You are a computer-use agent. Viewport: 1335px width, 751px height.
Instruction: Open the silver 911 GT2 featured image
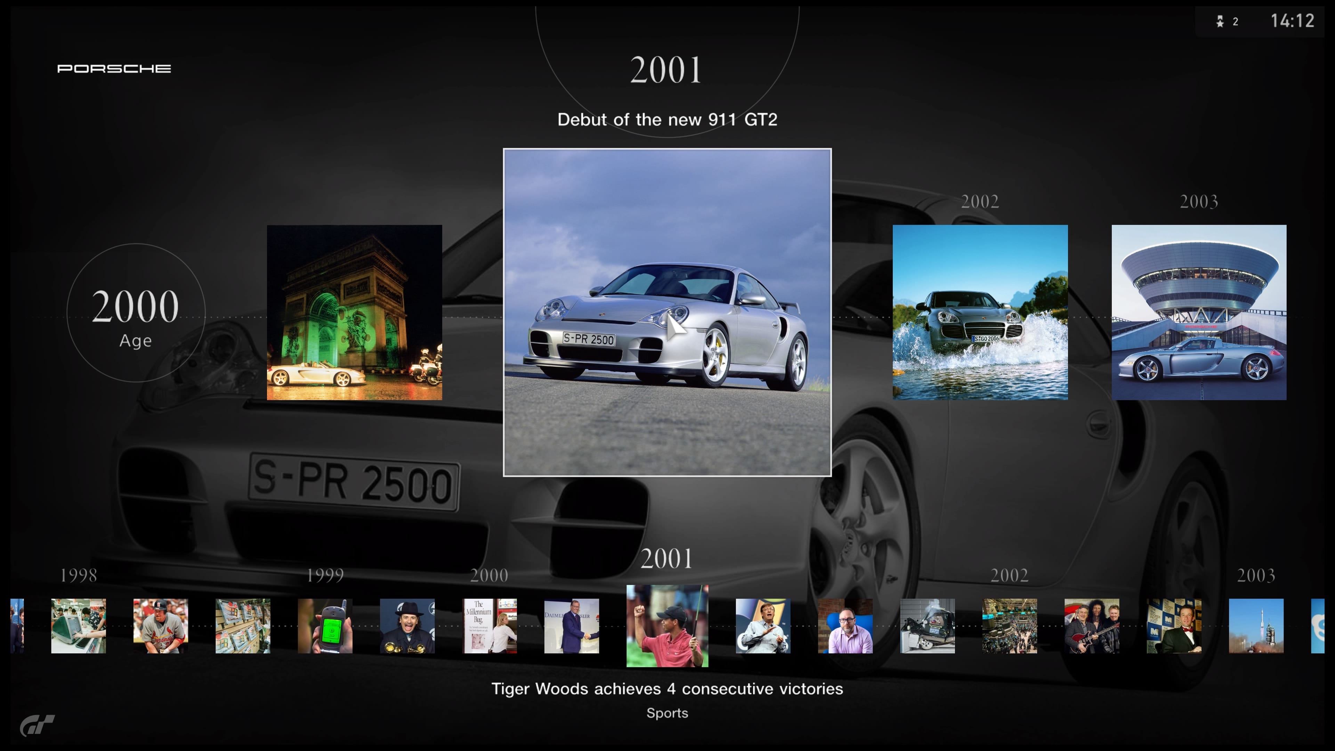pos(667,313)
